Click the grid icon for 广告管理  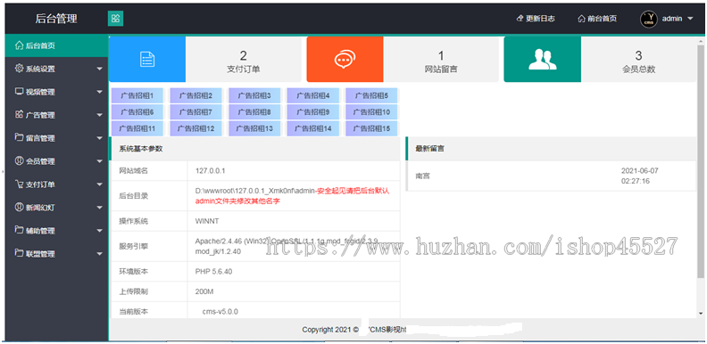point(19,114)
